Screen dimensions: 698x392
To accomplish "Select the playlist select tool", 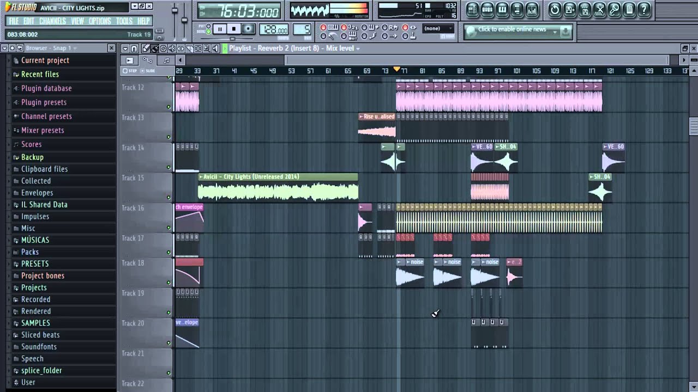I will tap(198, 48).
